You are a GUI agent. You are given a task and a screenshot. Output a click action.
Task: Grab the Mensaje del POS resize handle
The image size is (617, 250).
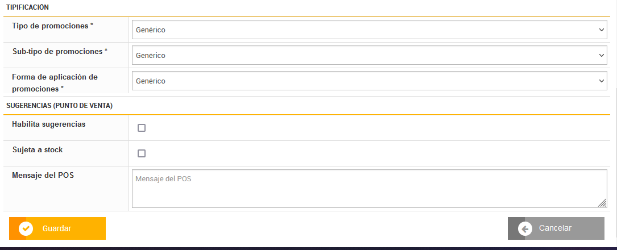602,203
